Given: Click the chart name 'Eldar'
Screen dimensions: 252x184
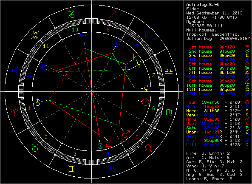Looking at the screenshot, I should 193,8.
